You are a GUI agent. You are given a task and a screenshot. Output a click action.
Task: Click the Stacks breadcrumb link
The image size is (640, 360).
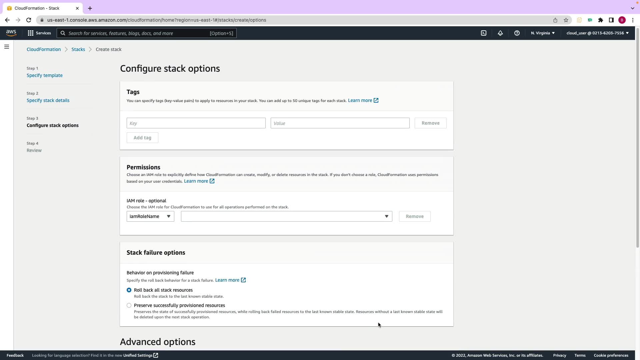pos(78,49)
